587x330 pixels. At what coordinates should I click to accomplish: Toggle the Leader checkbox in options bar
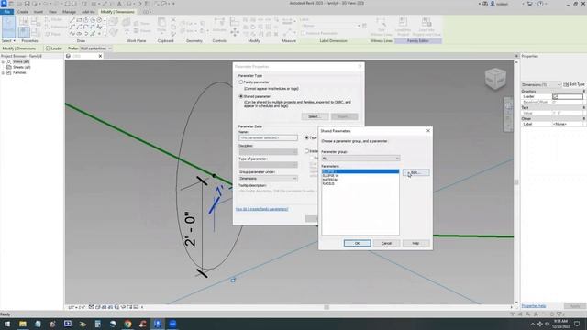[48, 49]
